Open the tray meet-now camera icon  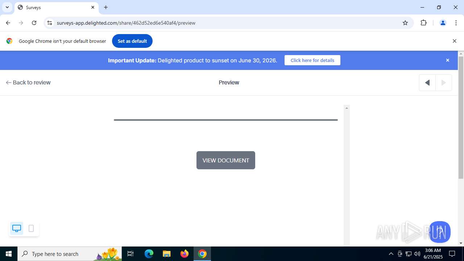[x=400, y=254]
